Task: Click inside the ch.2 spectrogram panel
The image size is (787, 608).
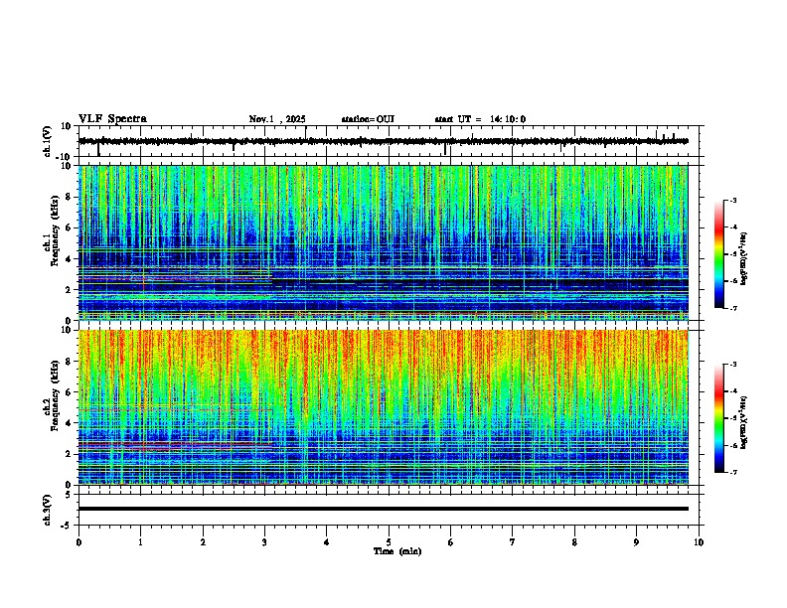Action: tap(384, 407)
